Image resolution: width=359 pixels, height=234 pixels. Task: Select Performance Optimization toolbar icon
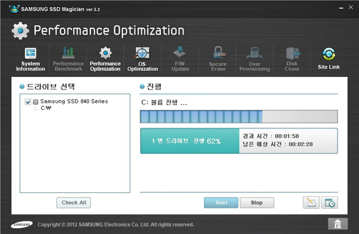click(105, 59)
